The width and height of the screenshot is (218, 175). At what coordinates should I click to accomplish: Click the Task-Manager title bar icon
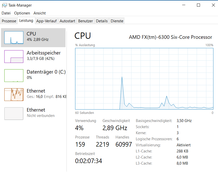pos(4,5)
